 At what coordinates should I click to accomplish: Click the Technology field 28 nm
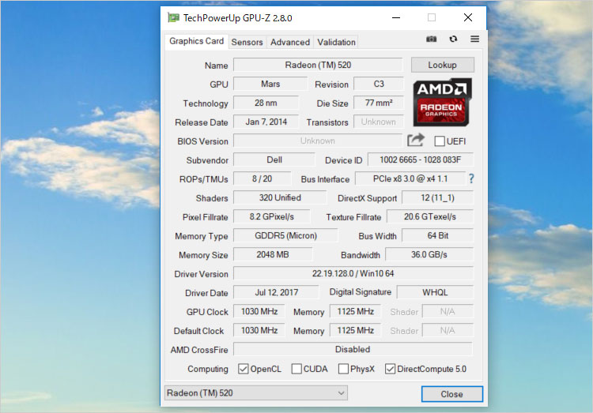266,103
